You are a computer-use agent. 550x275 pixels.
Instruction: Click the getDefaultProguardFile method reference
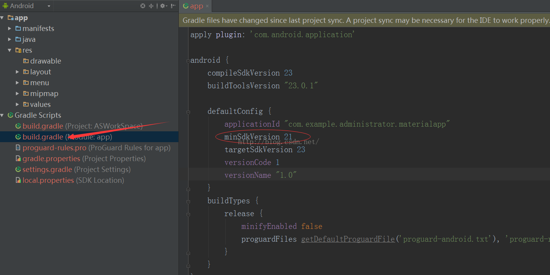(348, 239)
